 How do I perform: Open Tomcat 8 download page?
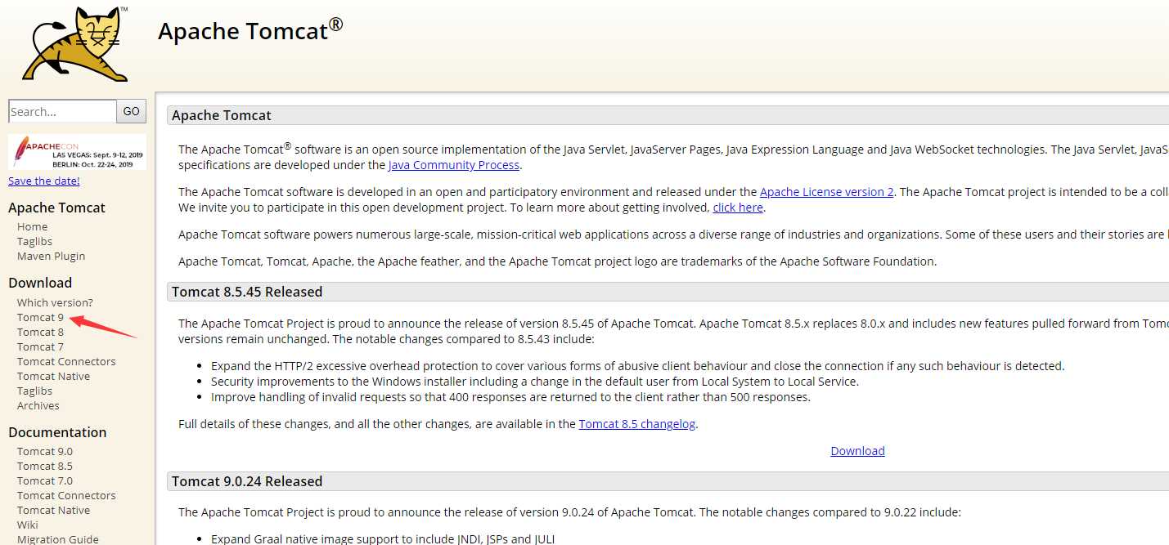(x=40, y=332)
